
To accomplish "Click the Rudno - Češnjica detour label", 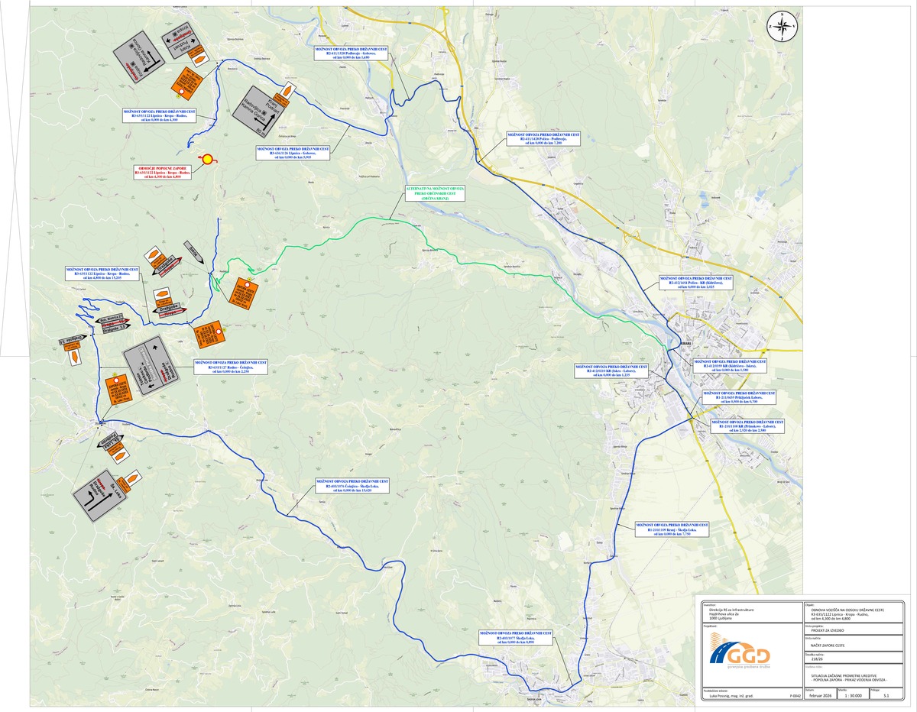I will [230, 366].
